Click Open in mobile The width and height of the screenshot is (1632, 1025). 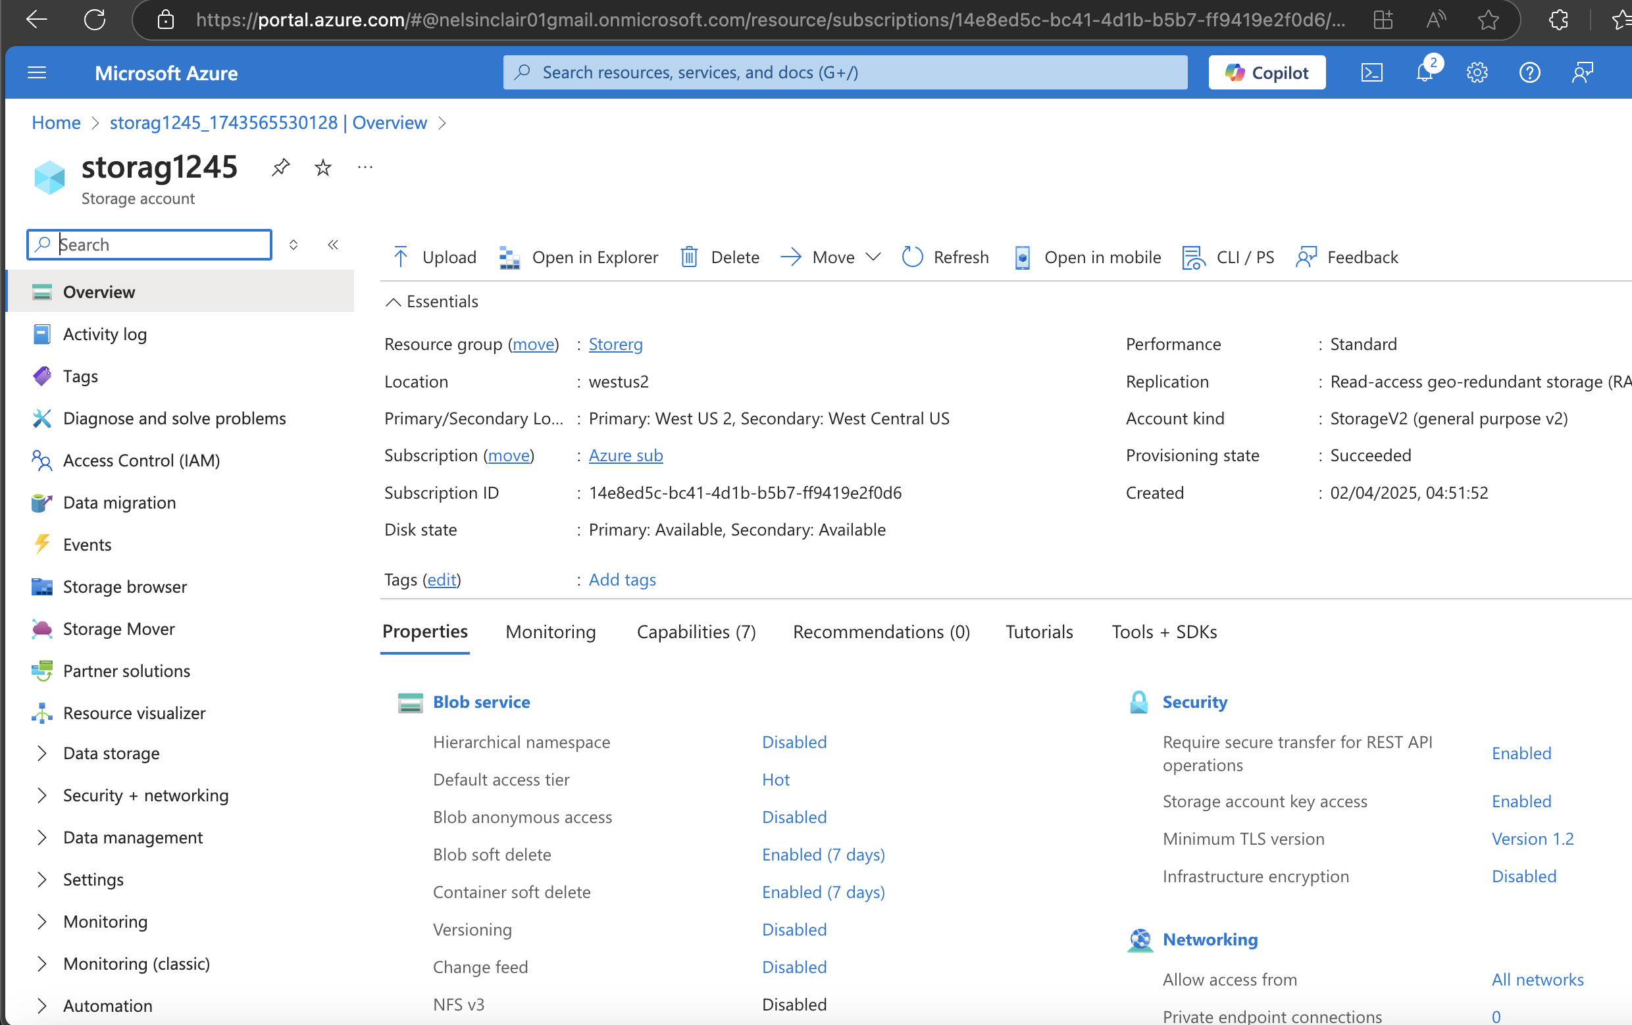pos(1088,257)
